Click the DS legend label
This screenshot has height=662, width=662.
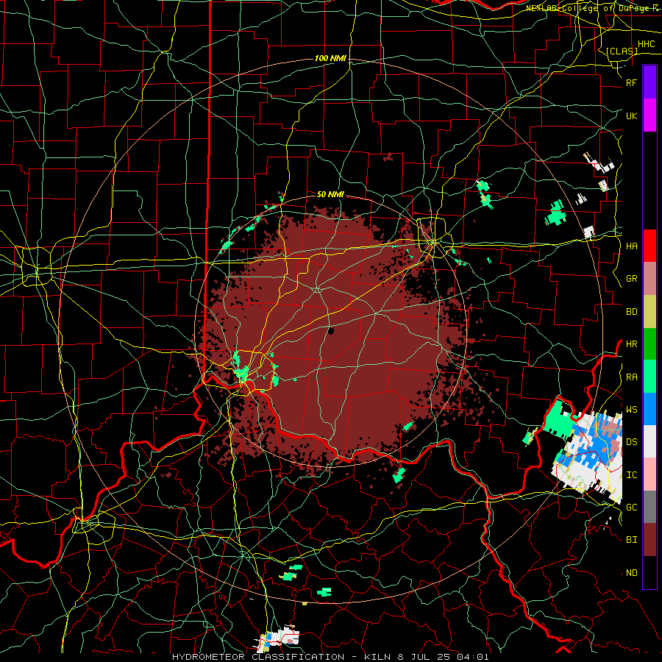click(x=631, y=441)
